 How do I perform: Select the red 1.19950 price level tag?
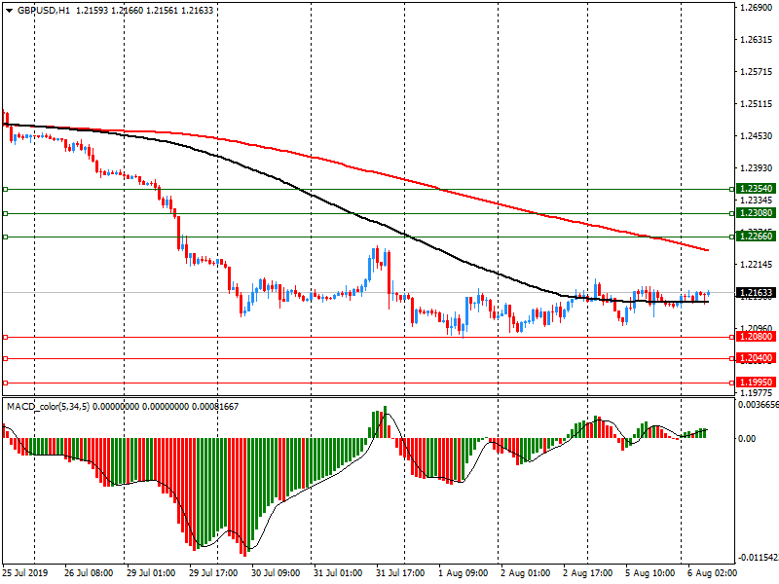click(757, 383)
